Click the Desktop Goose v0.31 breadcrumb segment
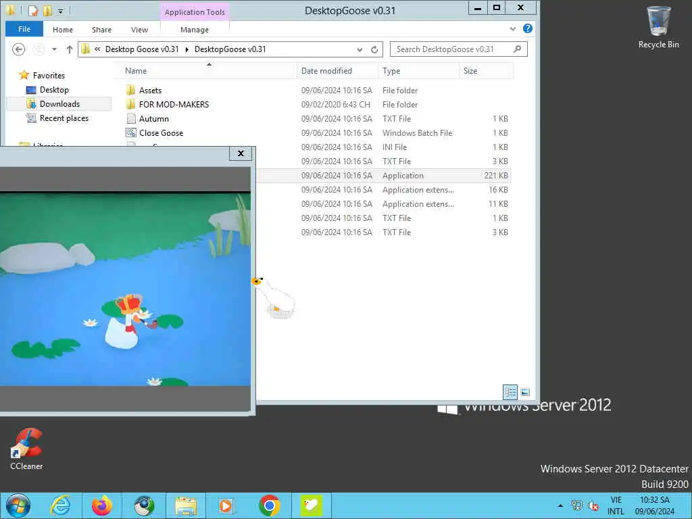The image size is (692, 519). tap(142, 49)
